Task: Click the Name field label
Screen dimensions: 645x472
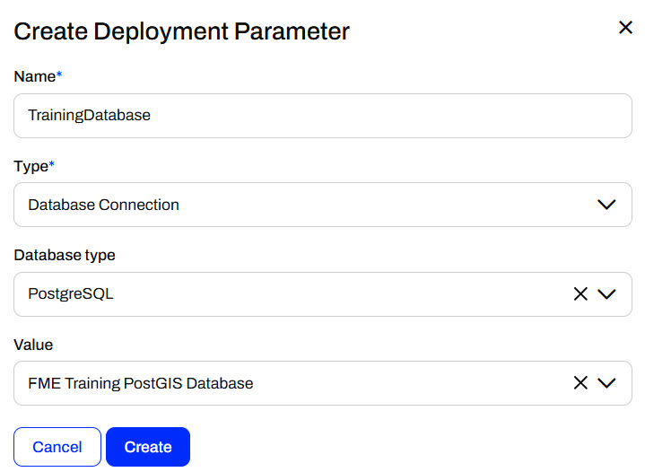Action: (x=34, y=76)
